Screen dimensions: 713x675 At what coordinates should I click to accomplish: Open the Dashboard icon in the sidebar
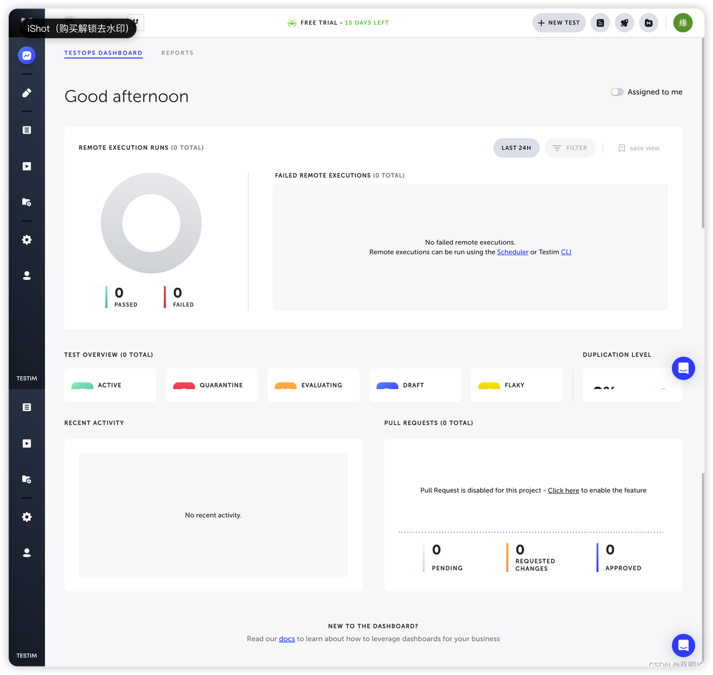click(26, 55)
